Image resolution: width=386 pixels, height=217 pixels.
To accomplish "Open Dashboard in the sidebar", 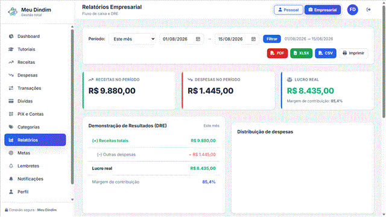I will point(35,36).
